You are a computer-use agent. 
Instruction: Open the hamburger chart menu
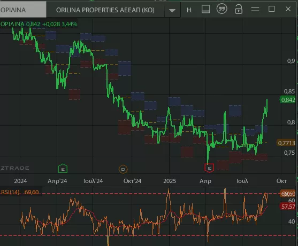[x=255, y=9]
